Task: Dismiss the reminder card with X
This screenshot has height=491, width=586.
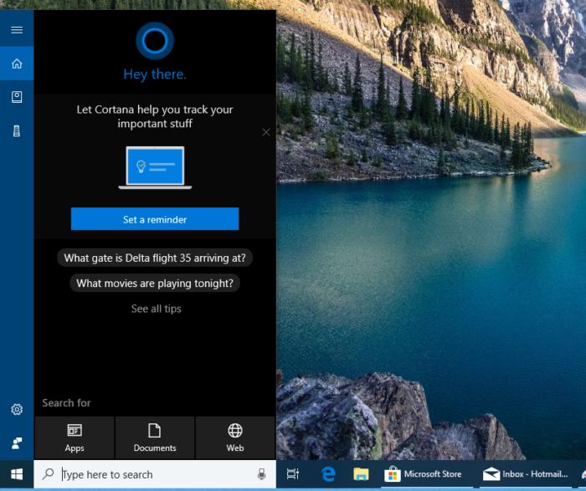Action: [266, 132]
